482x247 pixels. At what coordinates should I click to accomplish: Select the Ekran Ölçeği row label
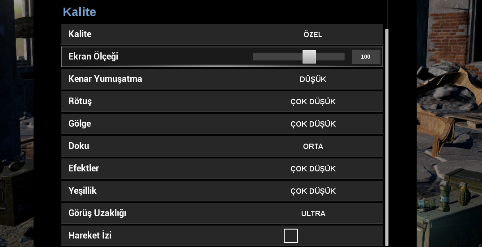94,57
